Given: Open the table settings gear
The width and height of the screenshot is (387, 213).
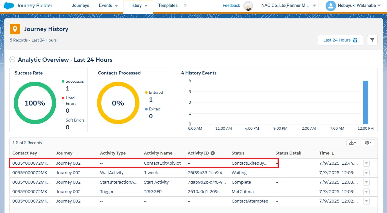Looking at the screenshot, I should (x=368, y=143).
